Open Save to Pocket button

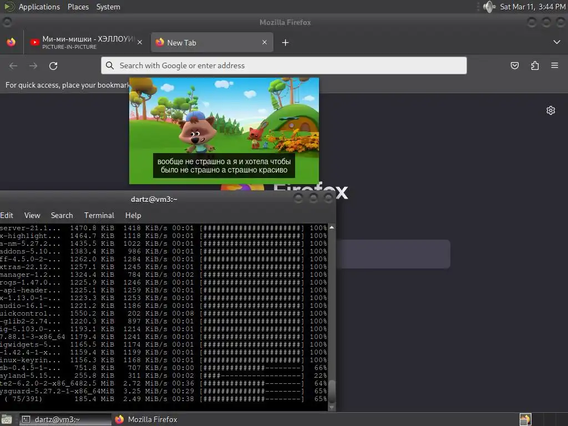click(515, 65)
